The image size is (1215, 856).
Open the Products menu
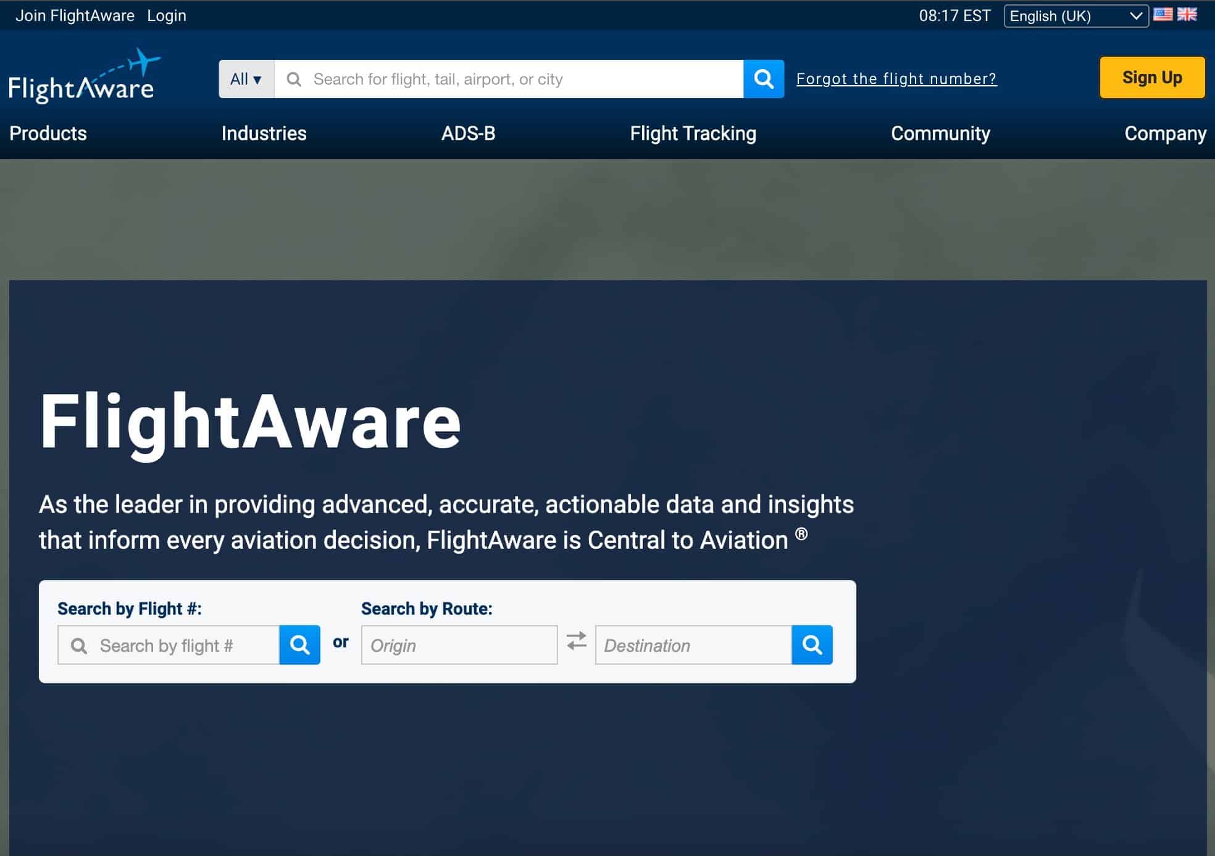click(48, 133)
